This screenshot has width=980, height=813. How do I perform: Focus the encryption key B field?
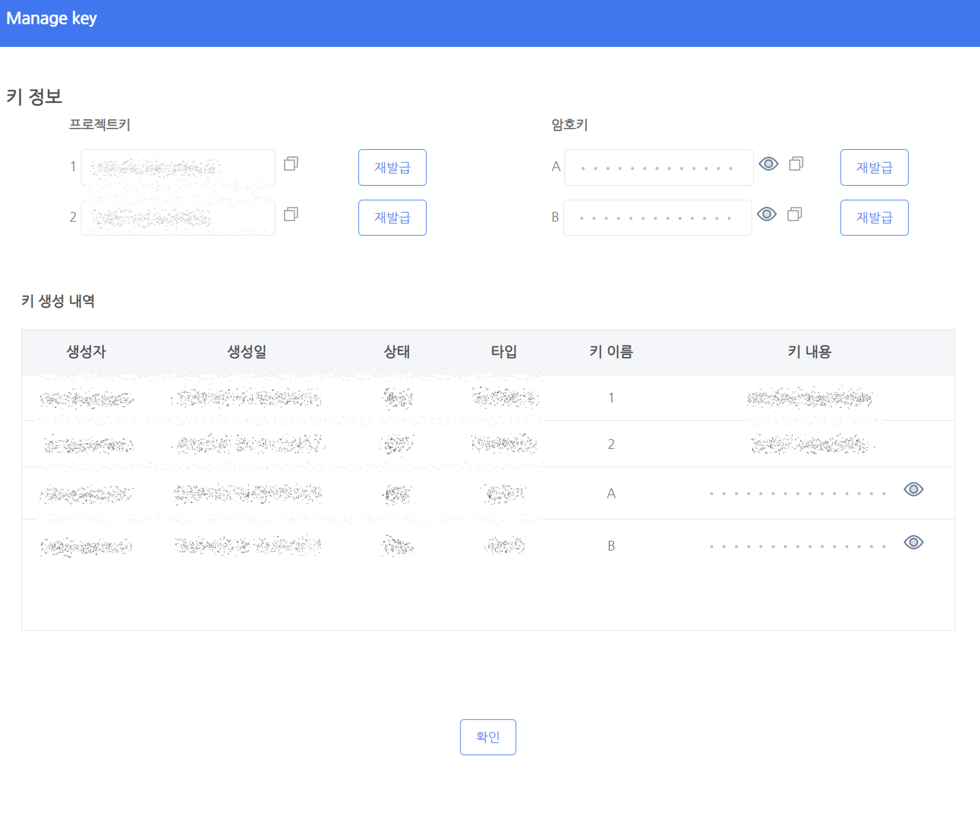657,218
